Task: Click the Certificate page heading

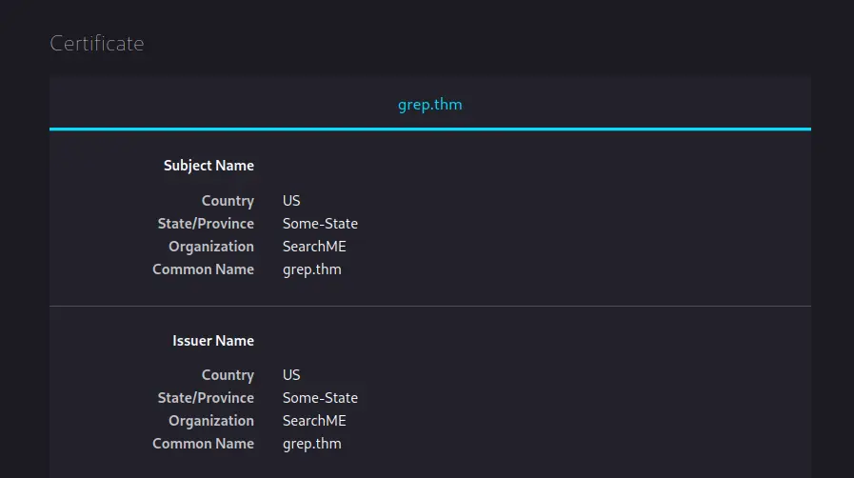Action: 97,44
